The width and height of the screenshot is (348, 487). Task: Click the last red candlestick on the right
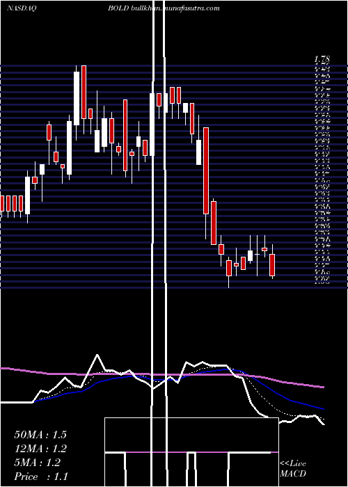click(x=272, y=265)
